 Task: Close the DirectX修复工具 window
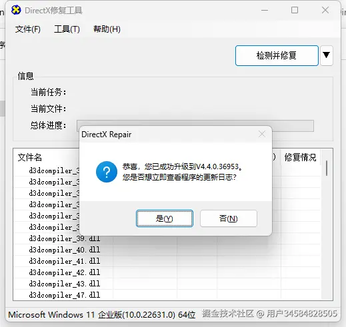point(325,10)
